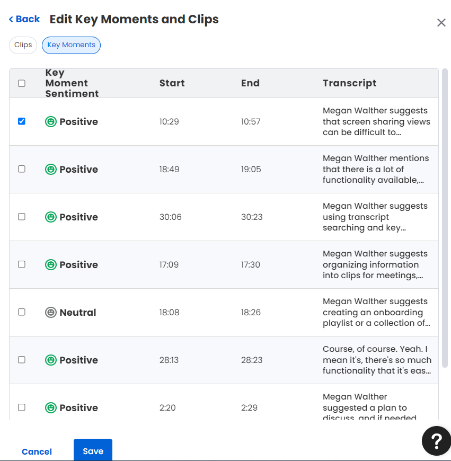The image size is (451, 461).
Task: Click the End column header
Action: point(250,83)
